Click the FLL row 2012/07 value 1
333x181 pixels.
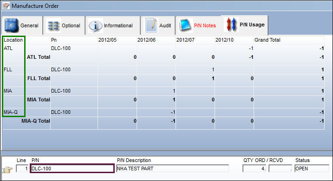pos(213,69)
